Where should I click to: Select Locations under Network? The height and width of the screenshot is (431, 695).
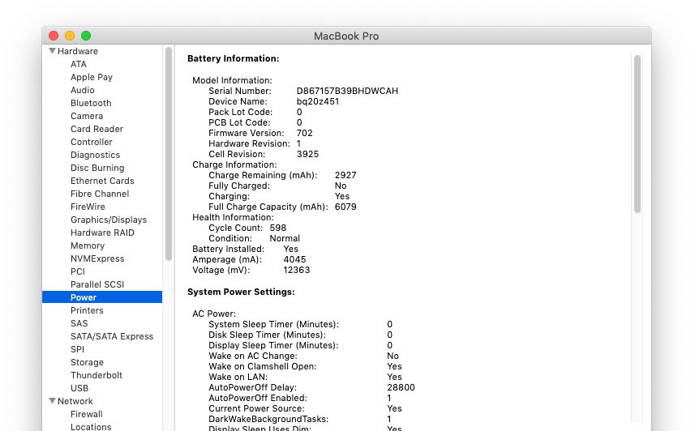click(91, 427)
